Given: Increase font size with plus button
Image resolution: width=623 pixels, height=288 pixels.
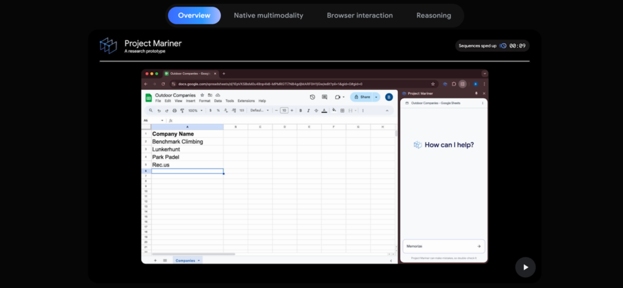Looking at the screenshot, I should click(291, 111).
